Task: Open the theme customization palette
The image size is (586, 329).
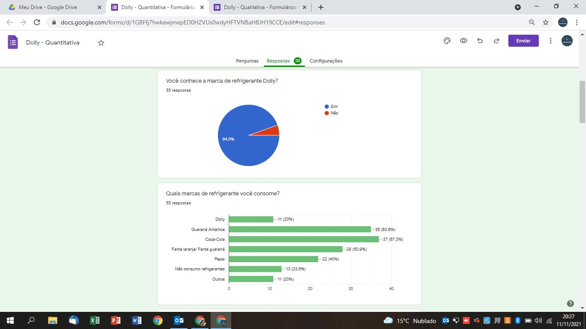Action: pos(447,41)
